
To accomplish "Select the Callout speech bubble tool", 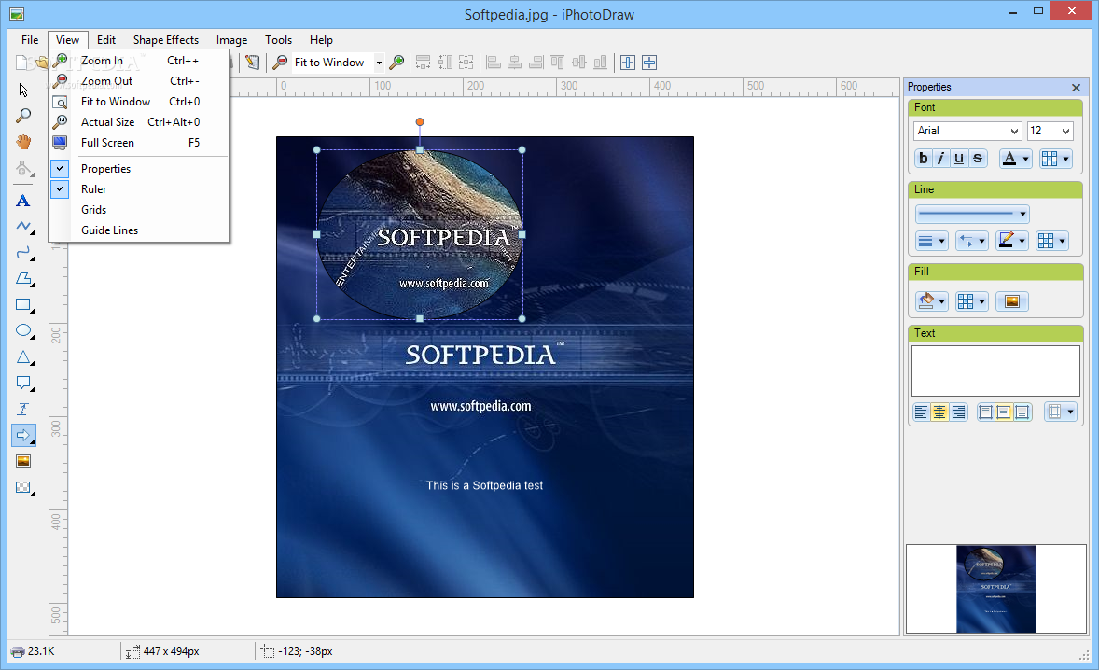I will pos(23,383).
